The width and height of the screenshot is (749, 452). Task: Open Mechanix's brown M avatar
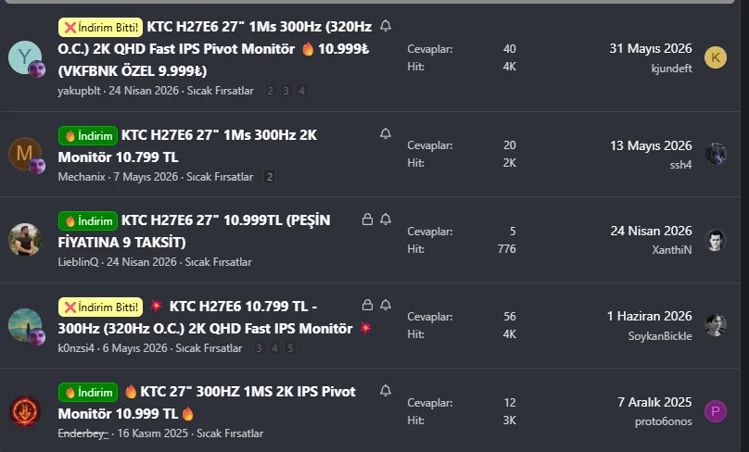pos(25,154)
